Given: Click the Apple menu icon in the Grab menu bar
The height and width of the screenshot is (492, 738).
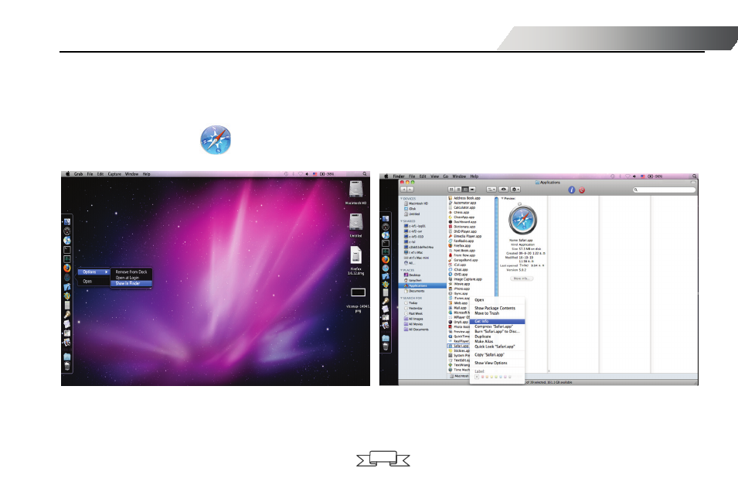Looking at the screenshot, I should pyautogui.click(x=67, y=174).
